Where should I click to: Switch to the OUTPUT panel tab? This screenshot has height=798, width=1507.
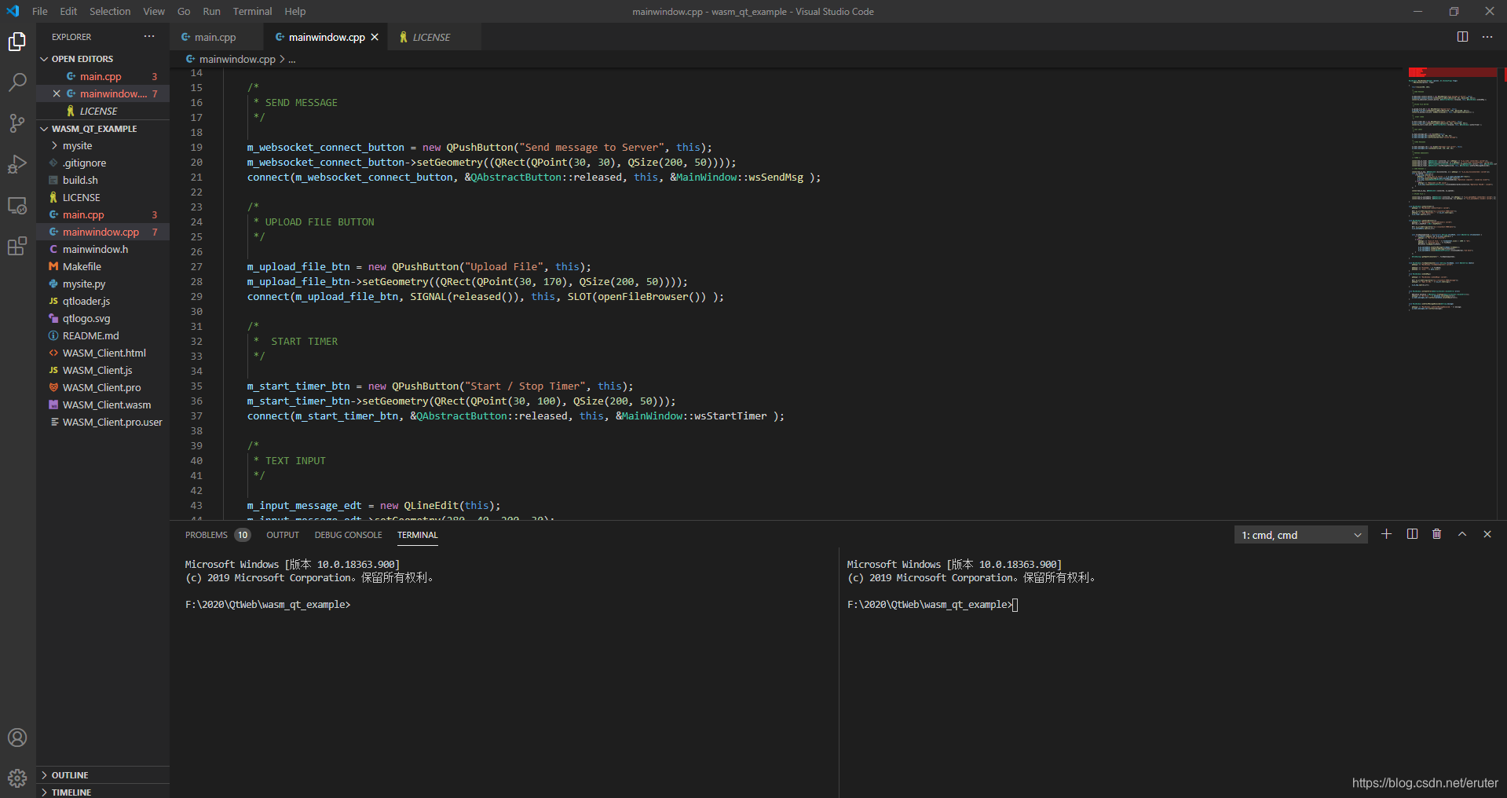[x=283, y=535]
